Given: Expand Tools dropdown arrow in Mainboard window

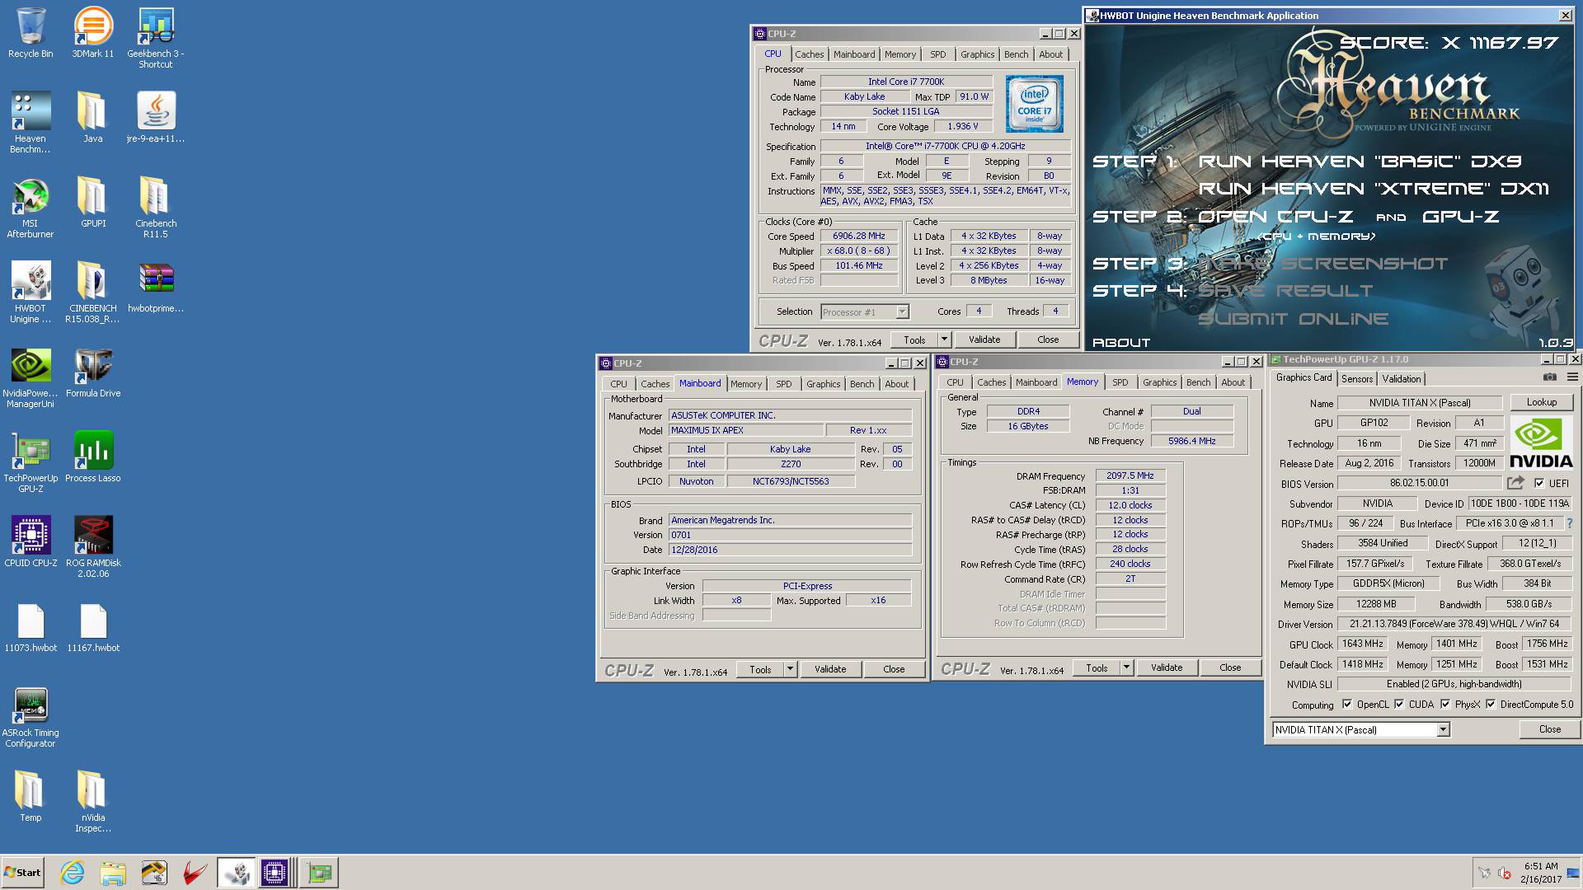Looking at the screenshot, I should click(x=790, y=669).
